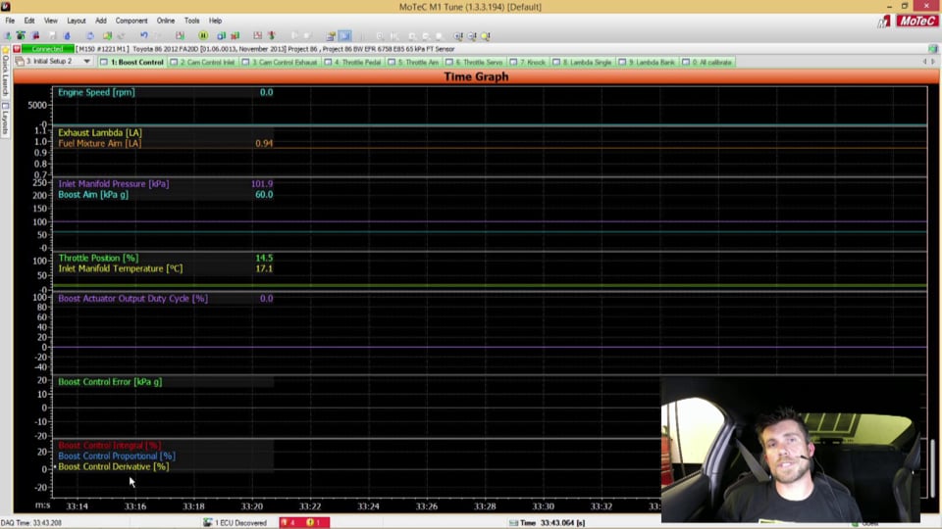Click the first toolbar icon under File
The image size is (942, 529).
click(7, 36)
